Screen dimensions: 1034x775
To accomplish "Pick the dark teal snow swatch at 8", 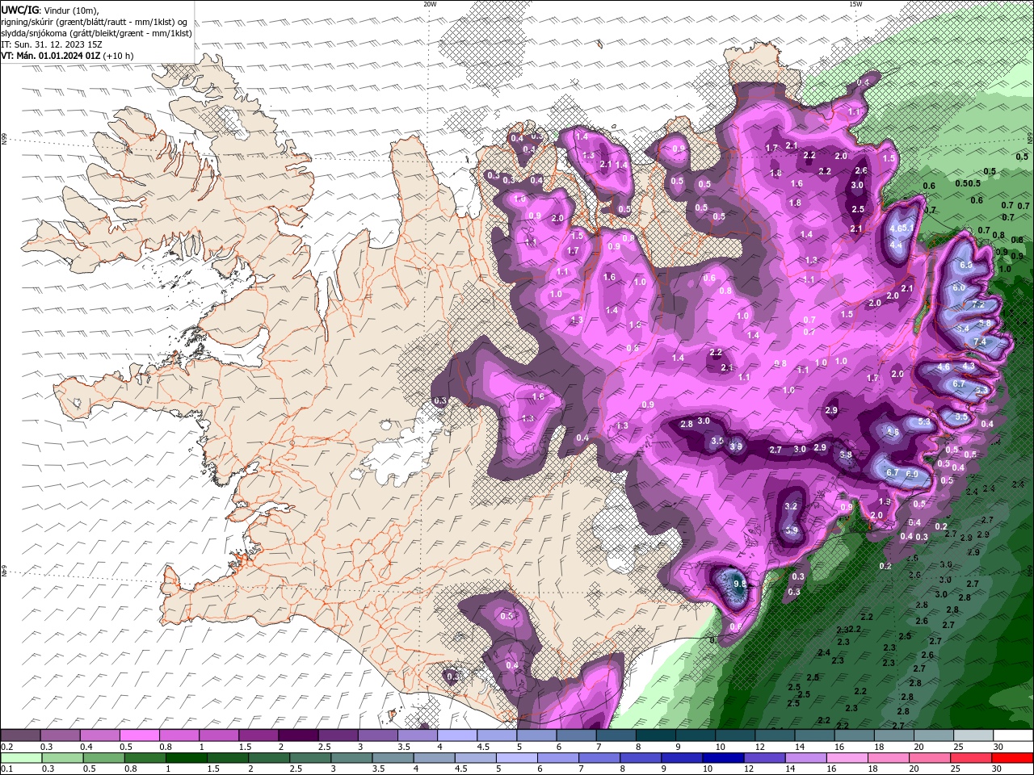I will [x=656, y=735].
